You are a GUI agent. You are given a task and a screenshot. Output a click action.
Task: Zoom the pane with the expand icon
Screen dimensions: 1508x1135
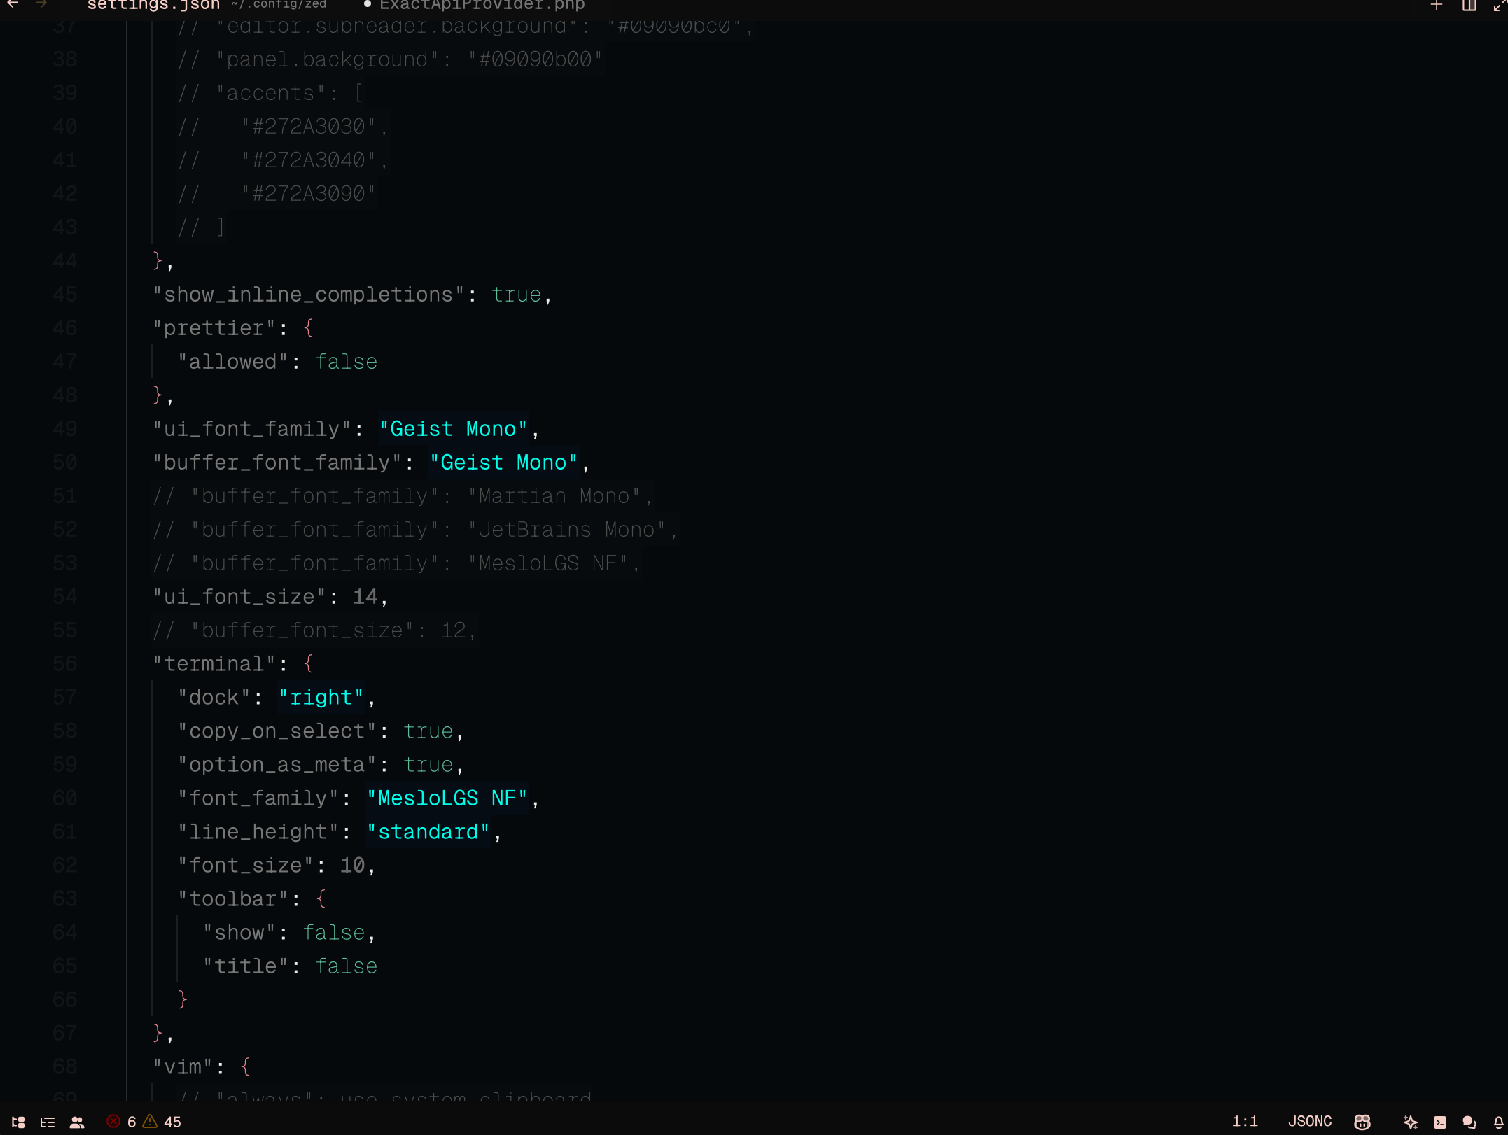pyautogui.click(x=1500, y=6)
